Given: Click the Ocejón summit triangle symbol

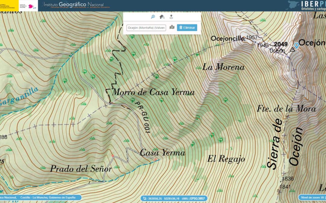Looking at the screenshot, I should [x=292, y=50].
